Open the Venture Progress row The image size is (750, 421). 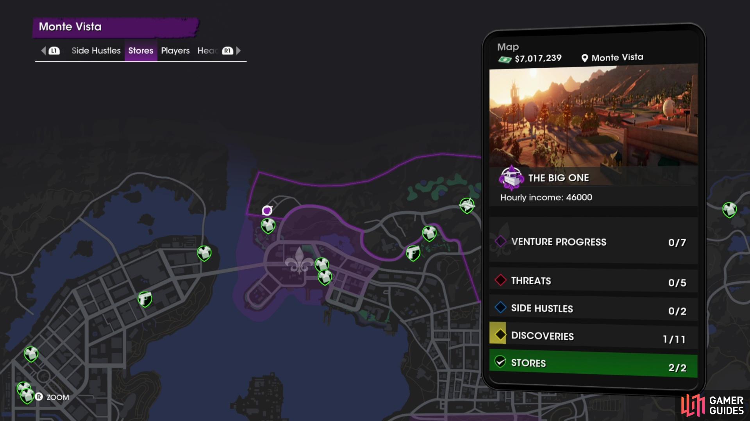pos(593,242)
